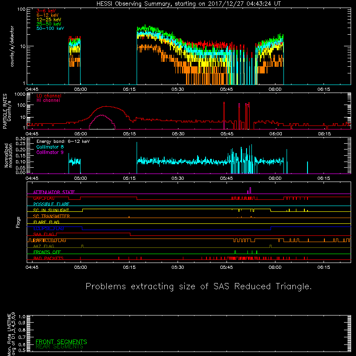356x356 pixels.
Task: Select the orange 6-12 keV count-rate legend label
Action: [48, 15]
